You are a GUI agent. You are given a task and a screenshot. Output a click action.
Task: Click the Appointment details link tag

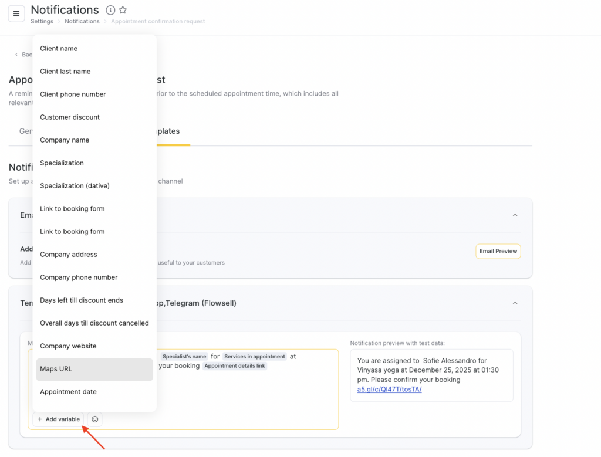(x=235, y=366)
